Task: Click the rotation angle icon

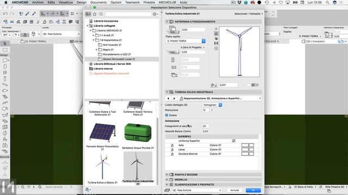Action: tap(214, 85)
